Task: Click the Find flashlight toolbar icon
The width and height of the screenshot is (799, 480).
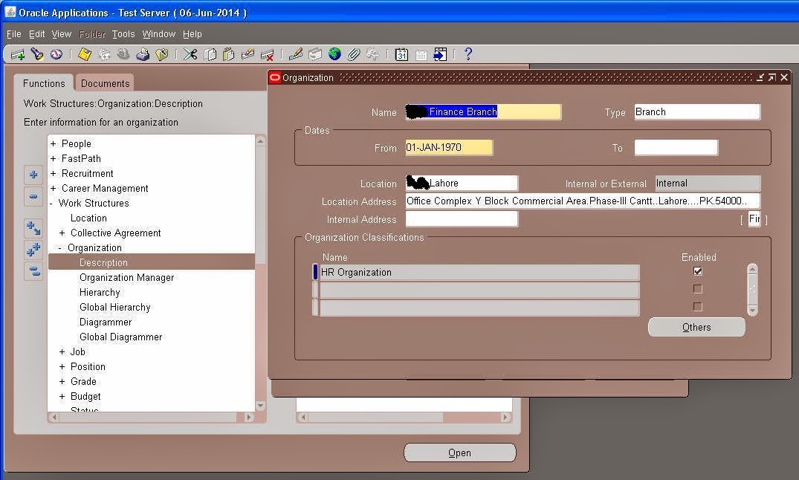Action: pyautogui.click(x=37, y=54)
